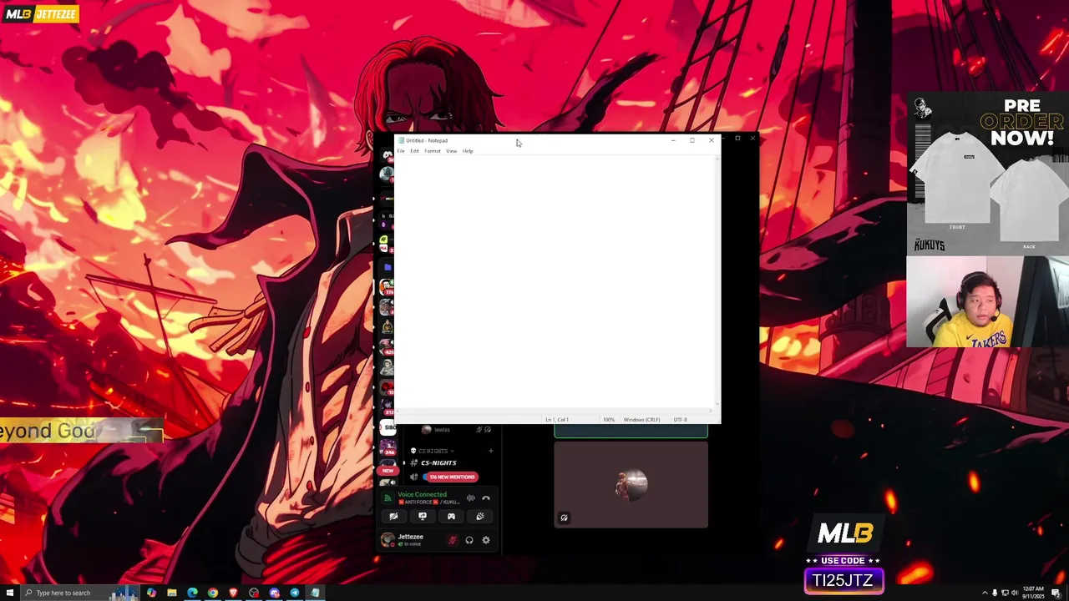Screen dimensions: 1069x601
Task: Launch Google Chrome from the taskbar
Action: [x=213, y=593]
